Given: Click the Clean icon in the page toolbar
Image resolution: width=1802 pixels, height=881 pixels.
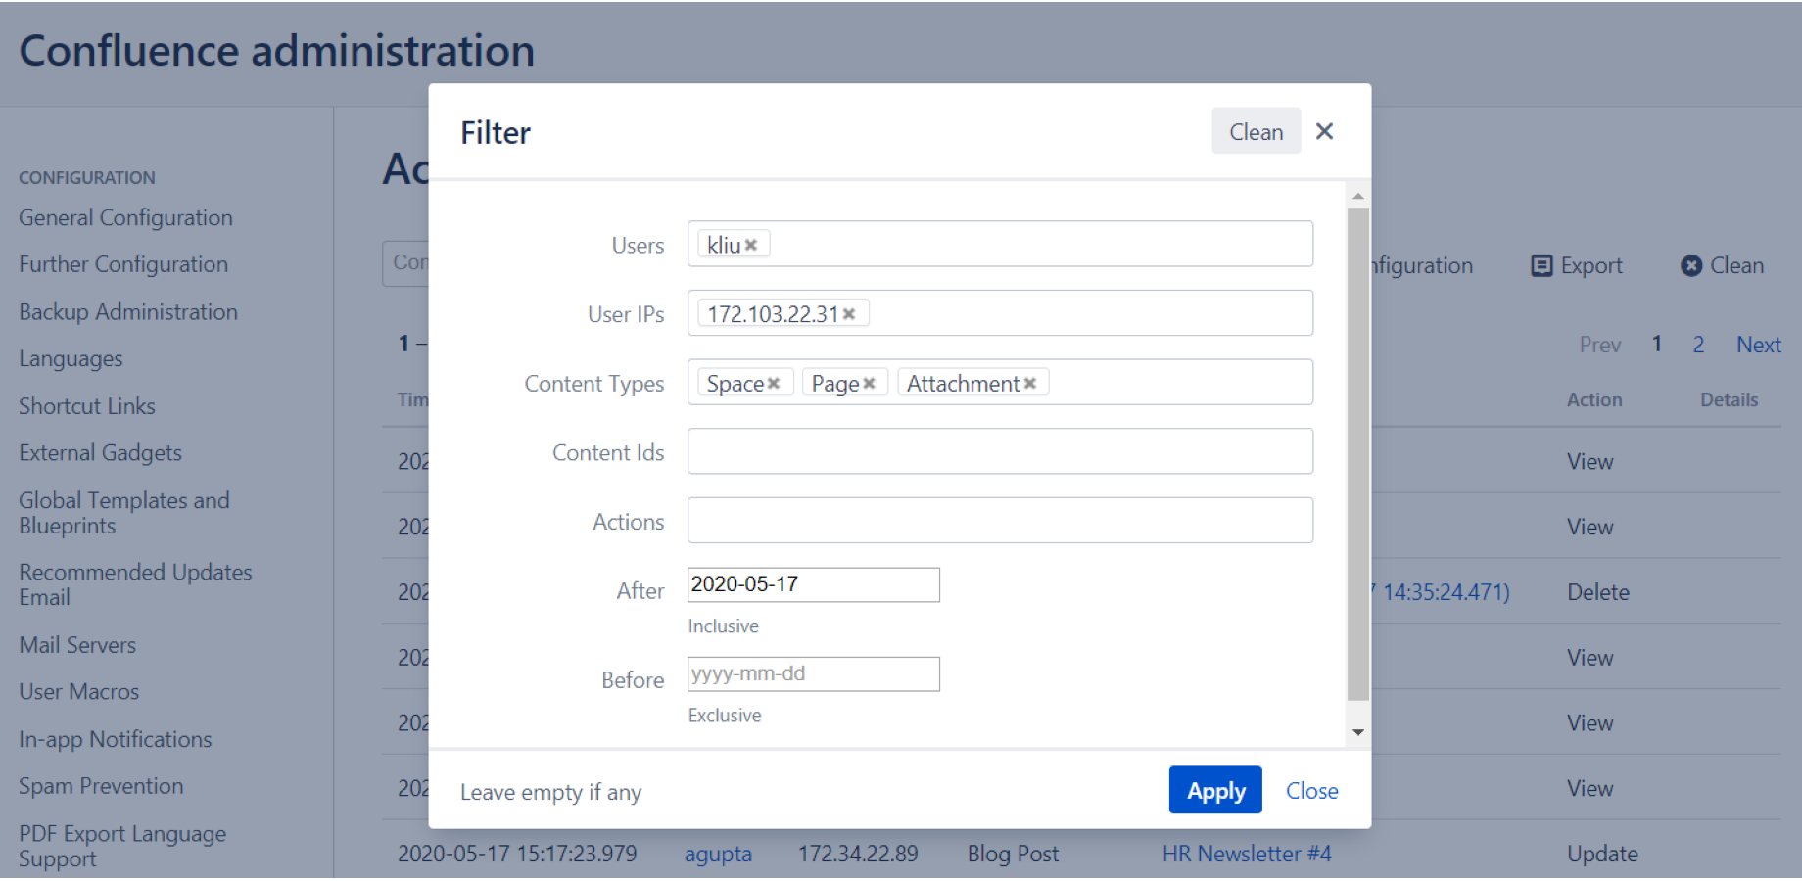Looking at the screenshot, I should click(x=1691, y=266).
